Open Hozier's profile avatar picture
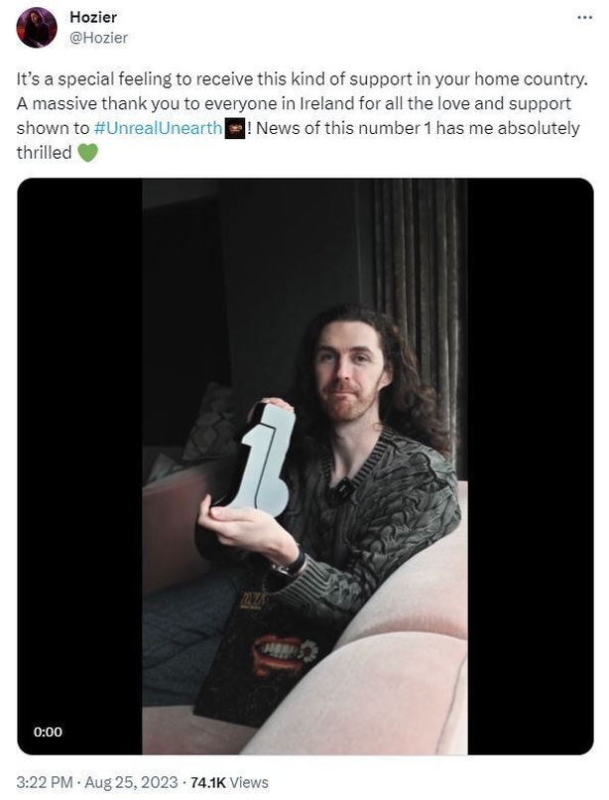The image size is (609, 800). coord(37,28)
